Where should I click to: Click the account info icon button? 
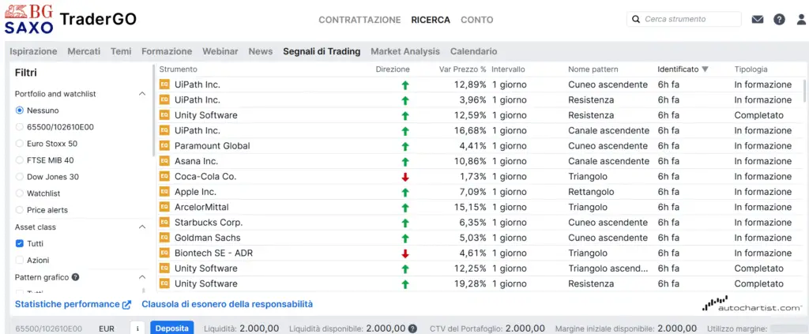(x=137, y=328)
